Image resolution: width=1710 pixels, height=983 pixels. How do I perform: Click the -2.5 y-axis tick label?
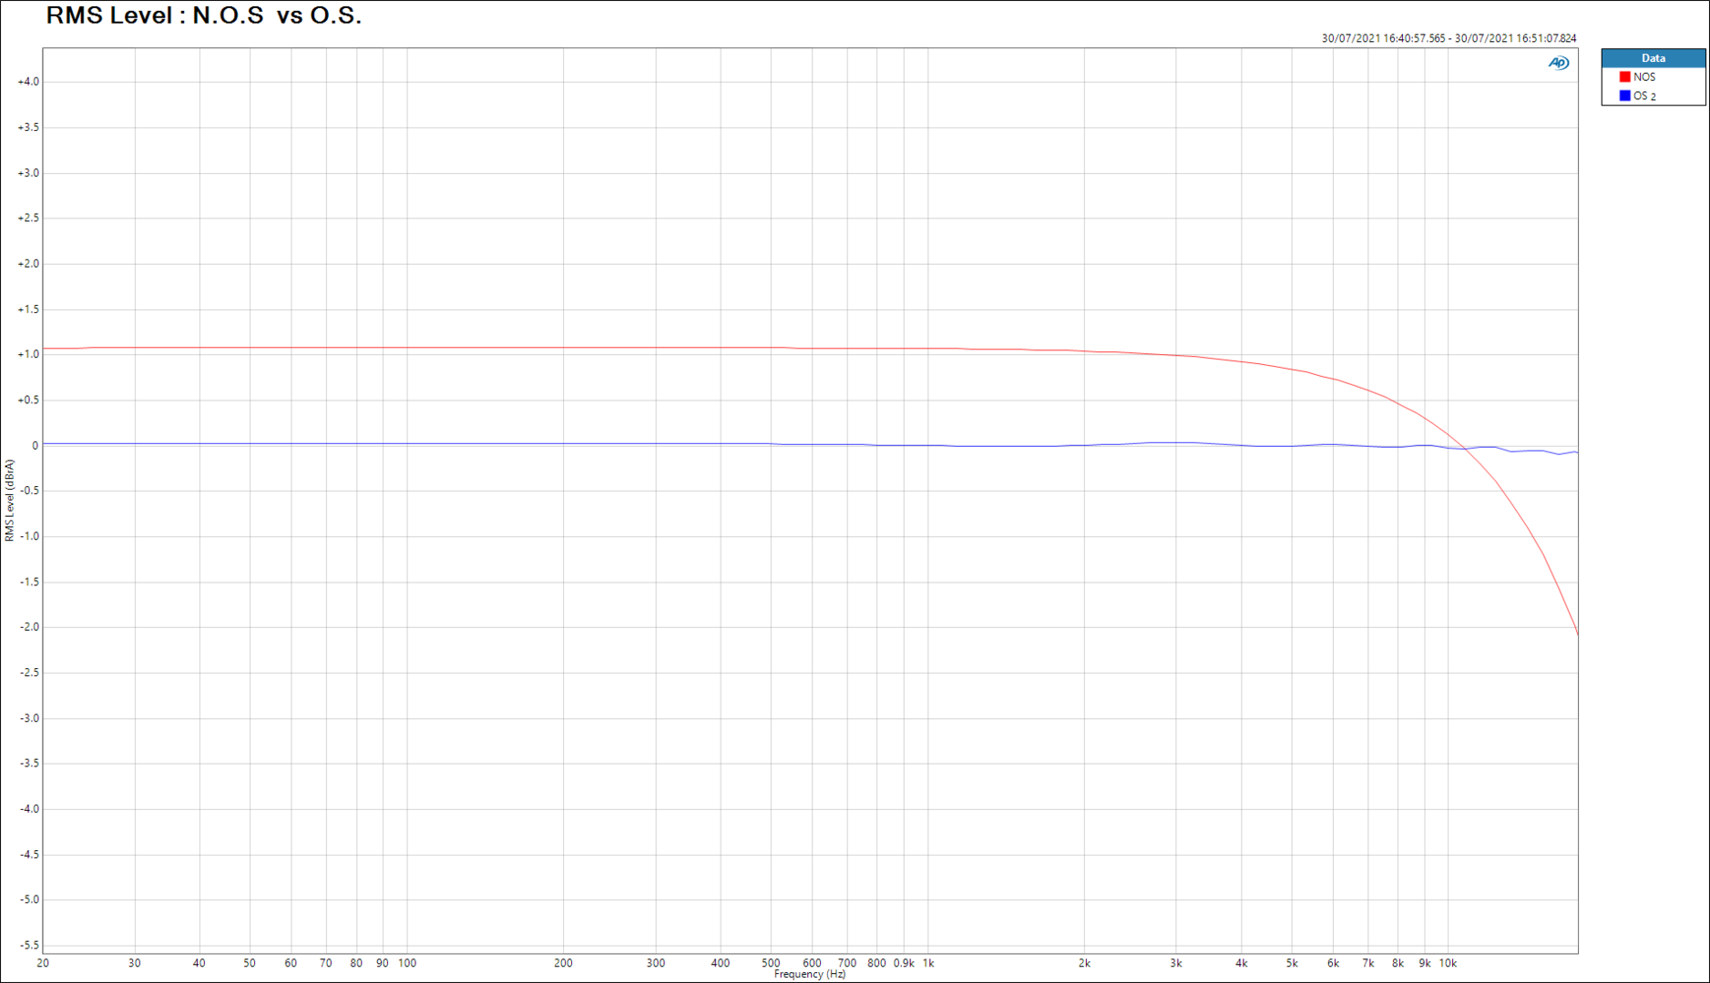[30, 673]
